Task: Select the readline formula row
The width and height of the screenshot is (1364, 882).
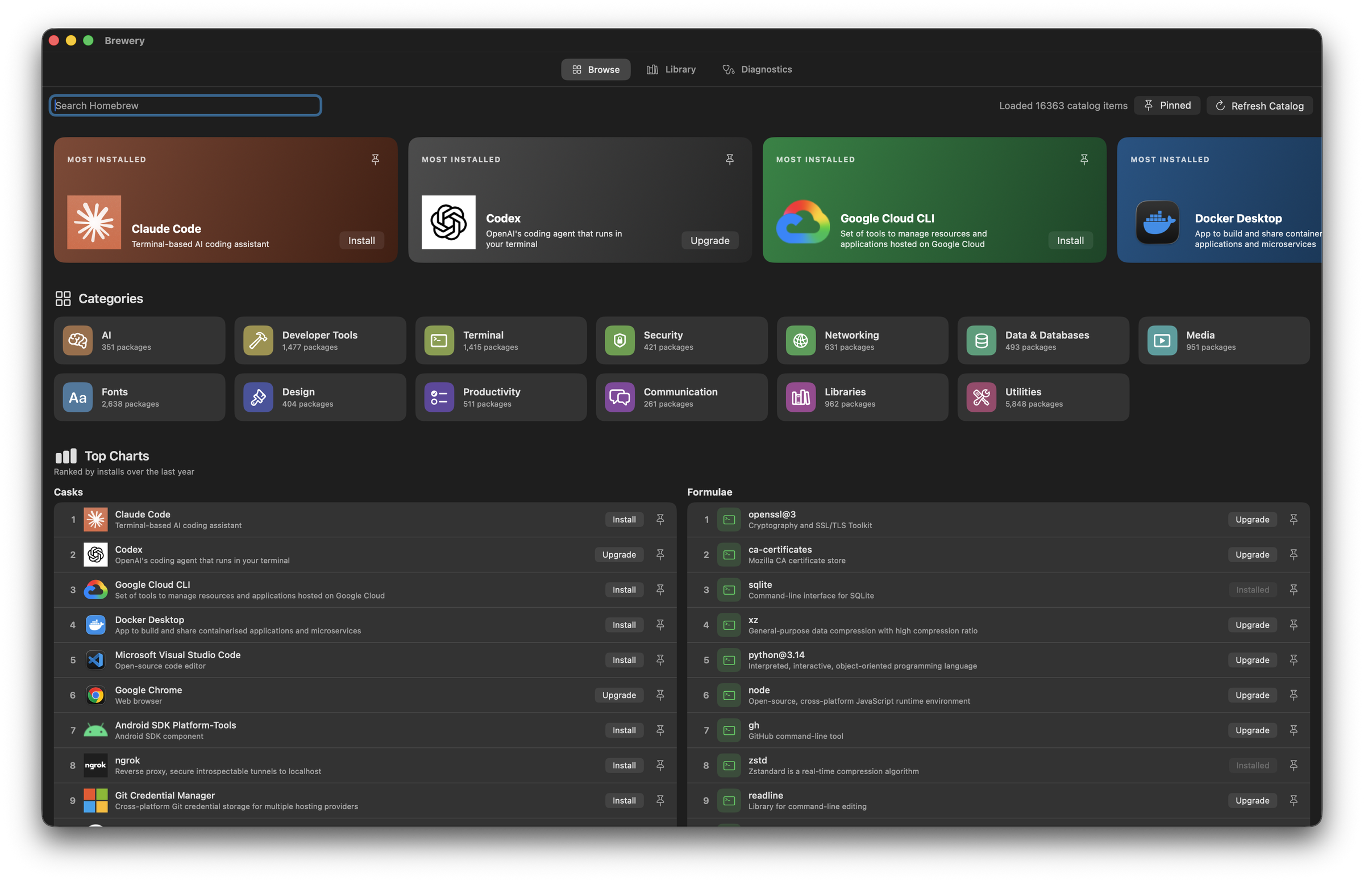Action: [999, 801]
